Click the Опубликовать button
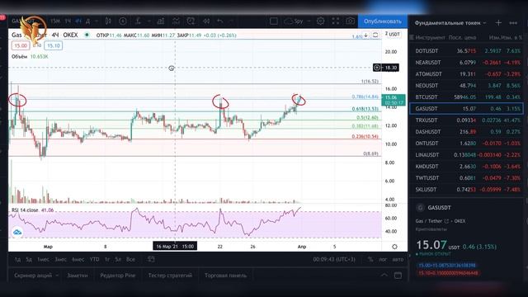The height and width of the screenshot is (297, 528). click(x=383, y=21)
